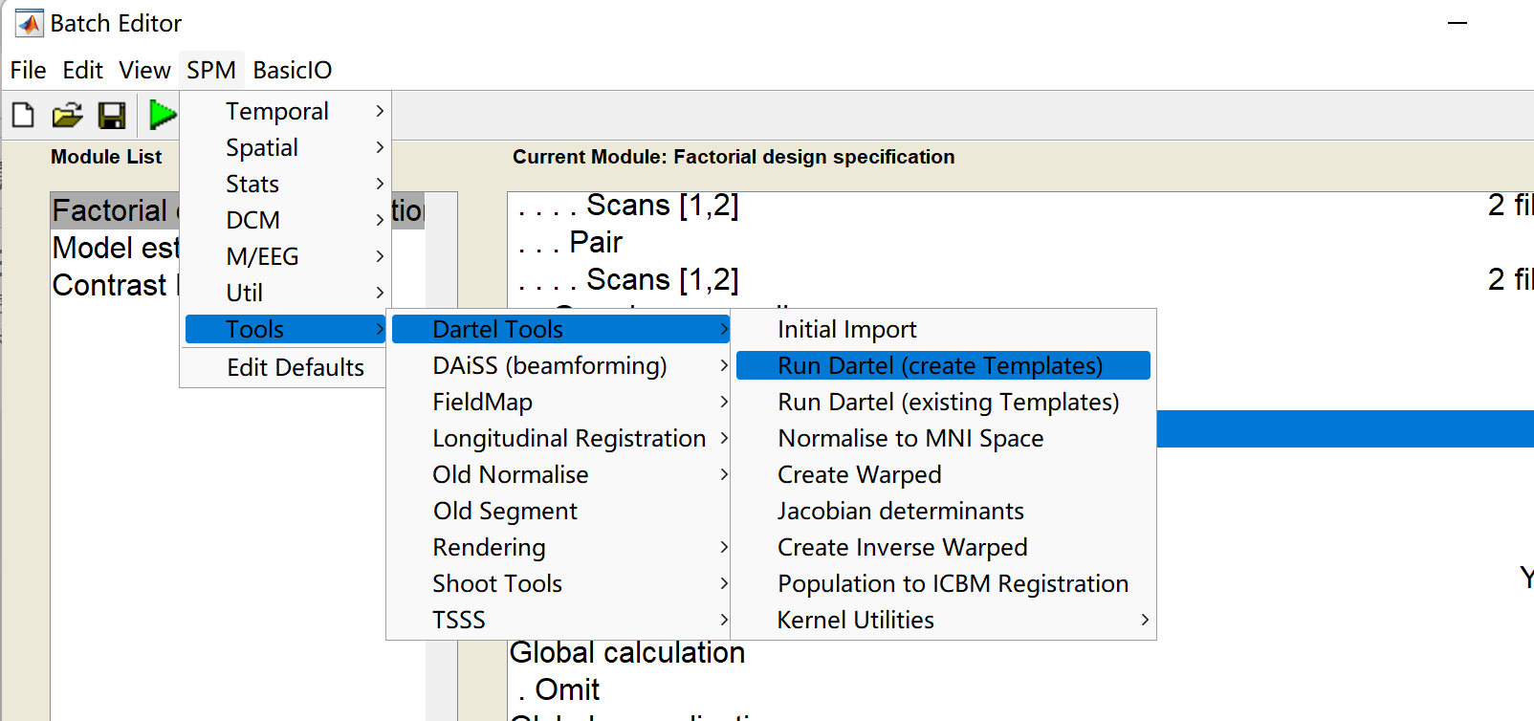Screen dimensions: 1534x721
Task: Open the View menu
Action: click(144, 70)
